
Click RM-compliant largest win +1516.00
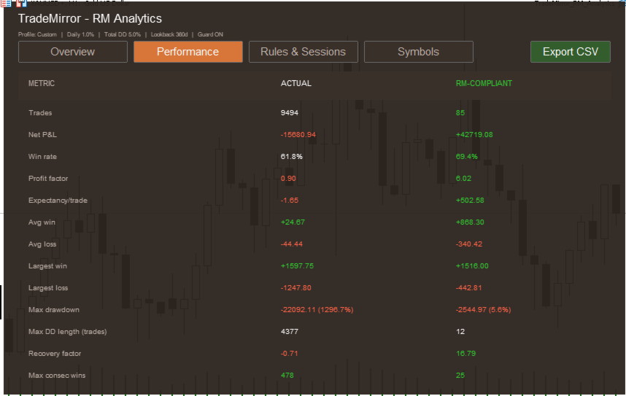click(x=472, y=266)
